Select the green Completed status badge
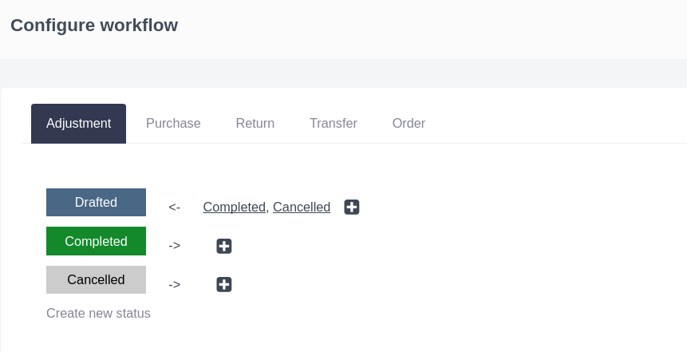Viewport: 687px width, 352px height. click(x=96, y=241)
